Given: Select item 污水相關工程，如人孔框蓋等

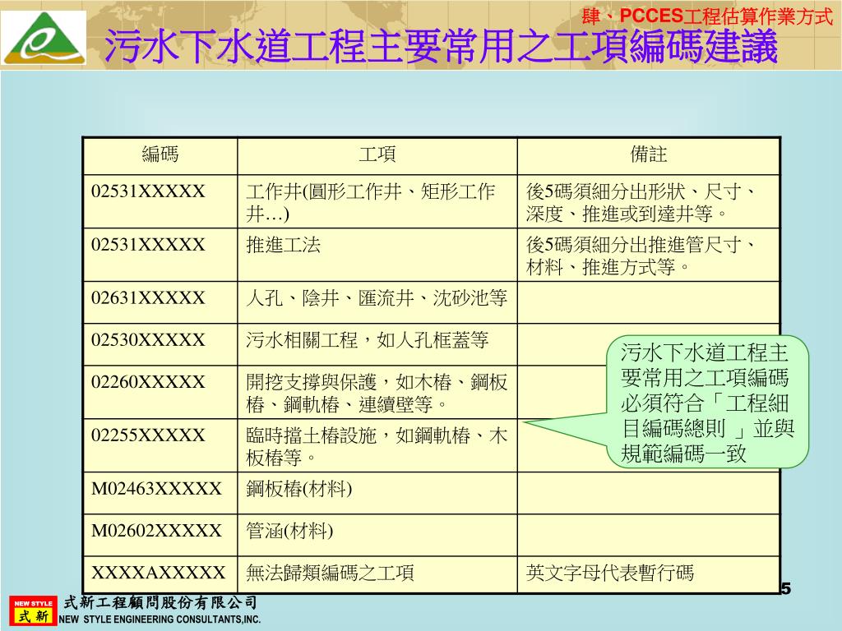Looking at the screenshot, I should (368, 340).
